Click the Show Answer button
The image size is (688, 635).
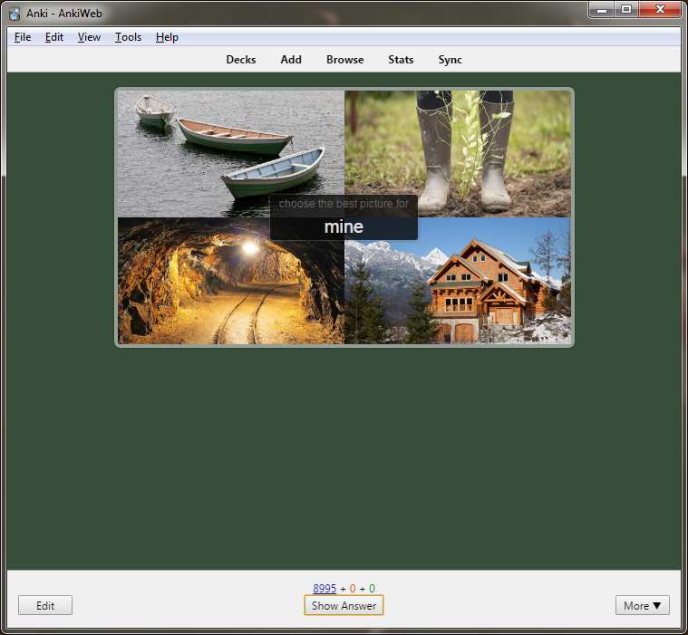pyautogui.click(x=344, y=606)
